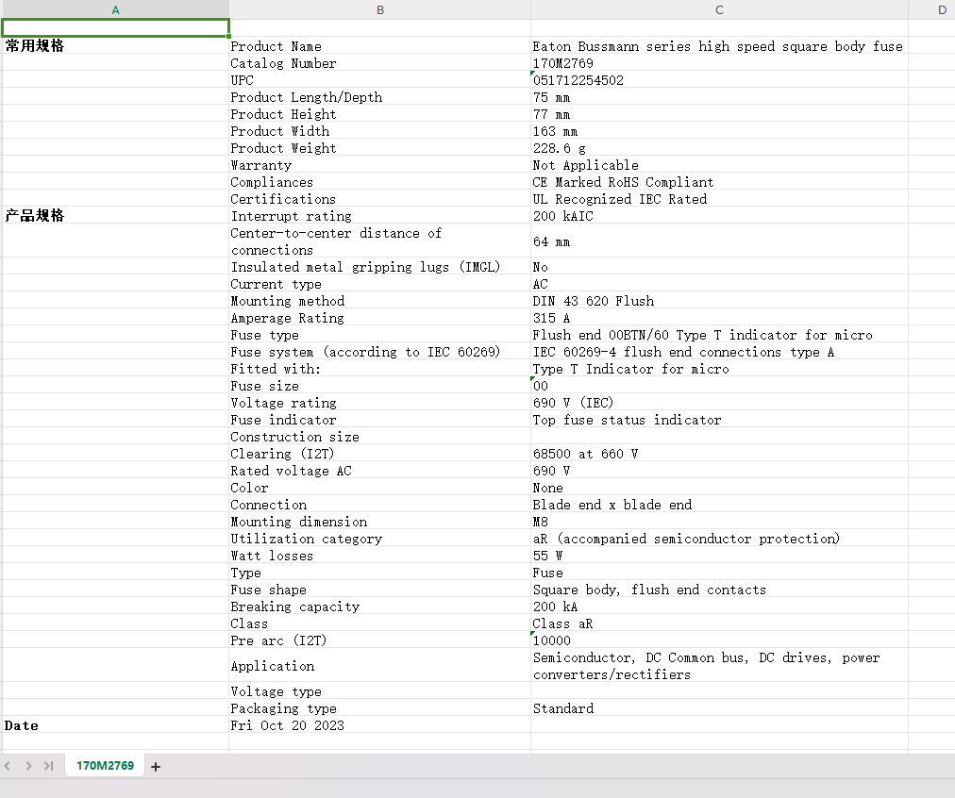This screenshot has width=955, height=798.
Task: Click 'aR (accompanied semiconductor protection)' cell
Action: [719, 540]
